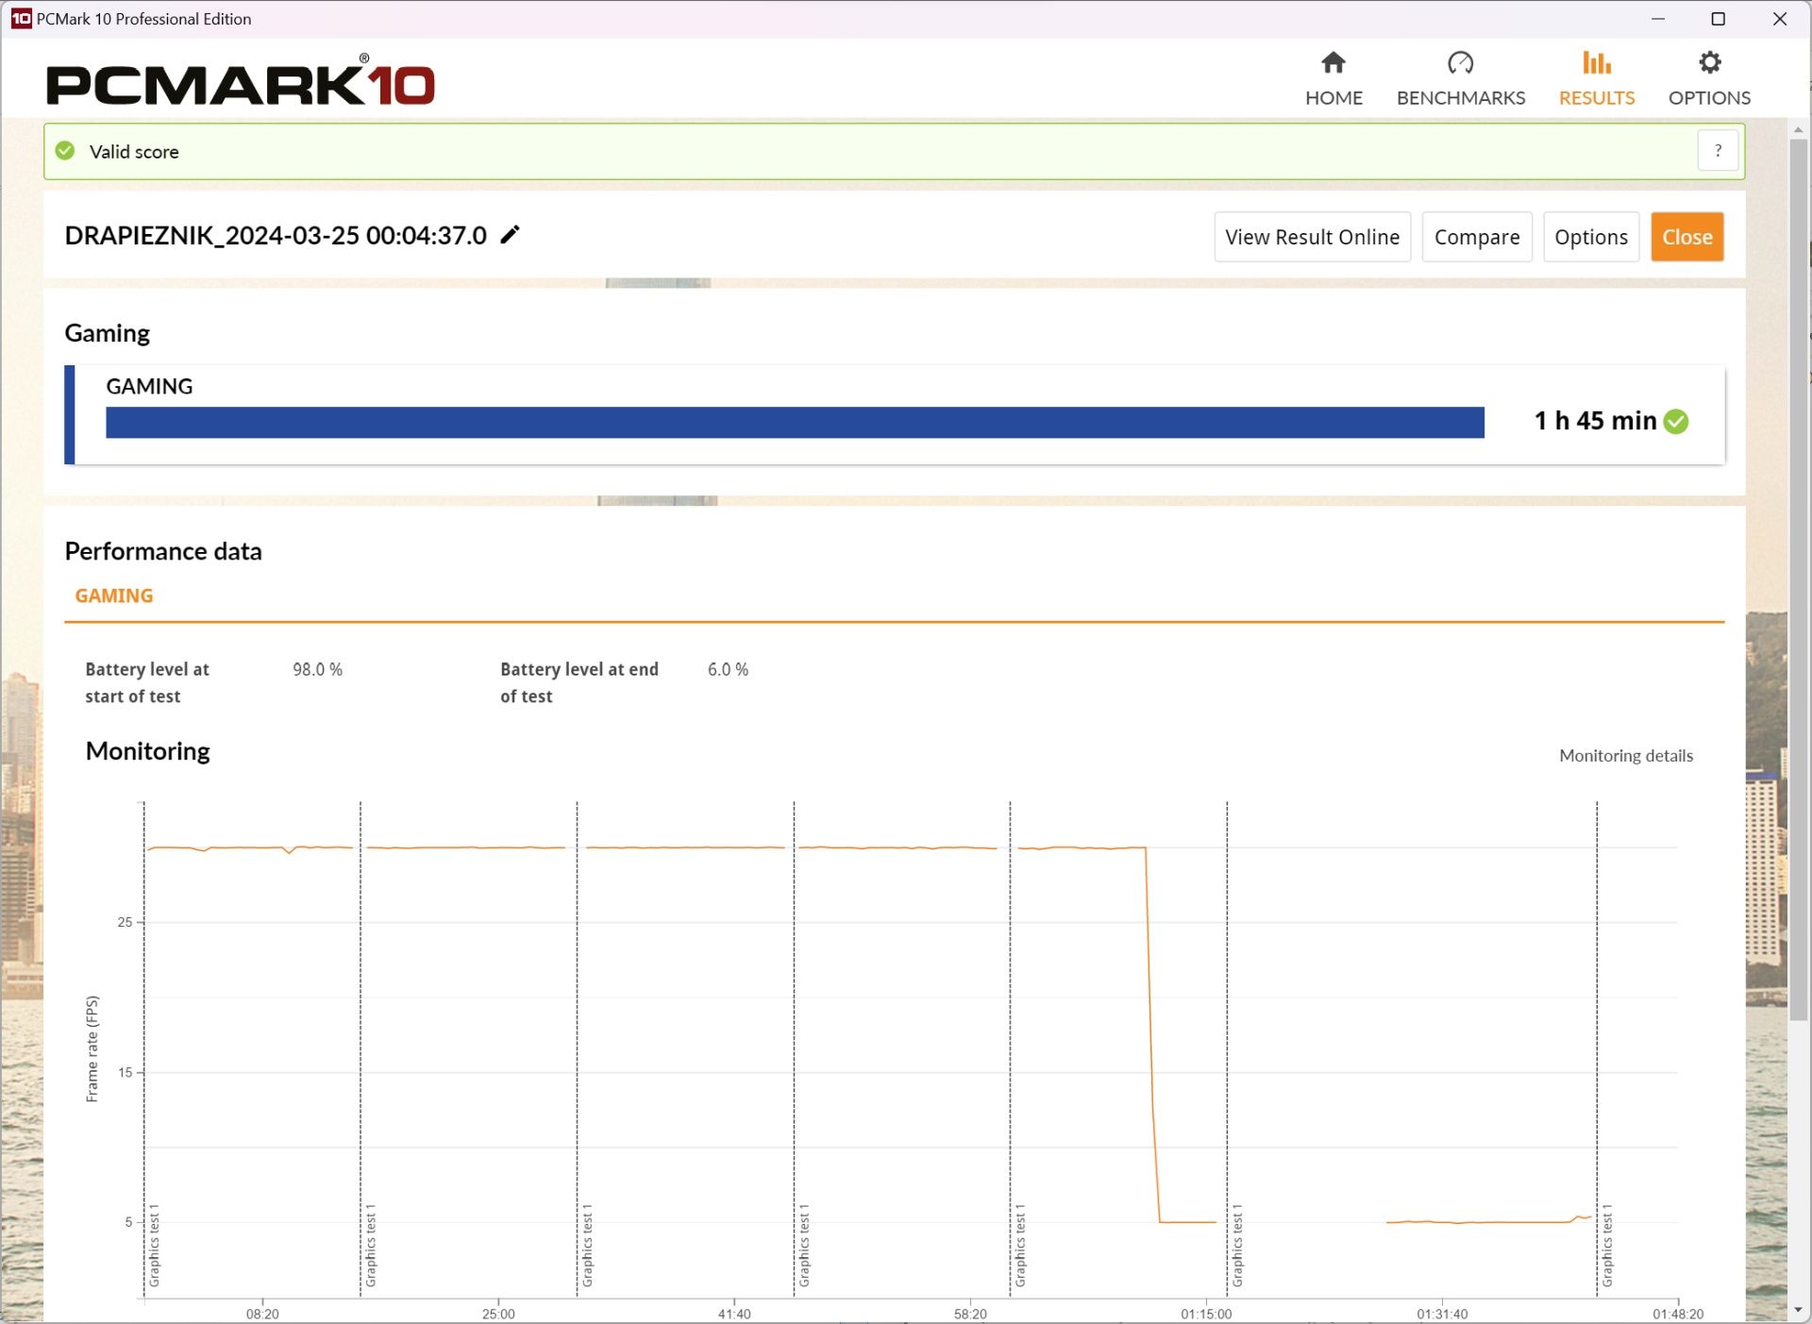The image size is (1812, 1324).
Task: Click the result name DRAPIEZNIK_2024-03-25
Action: tap(276, 235)
